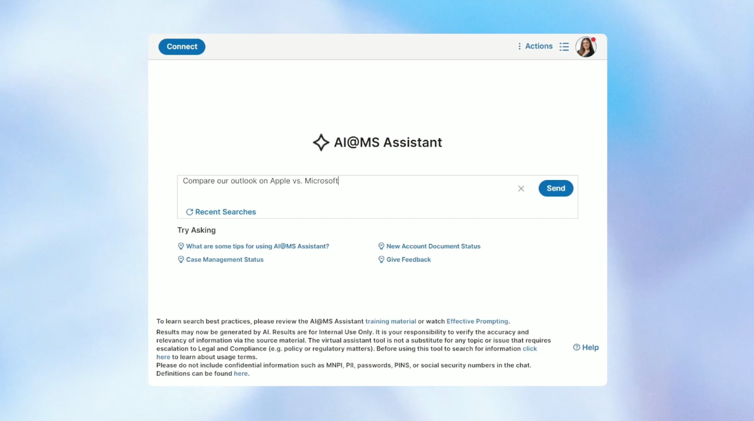Open the training material link
Viewport: 754px width, 421px height.
pos(391,321)
